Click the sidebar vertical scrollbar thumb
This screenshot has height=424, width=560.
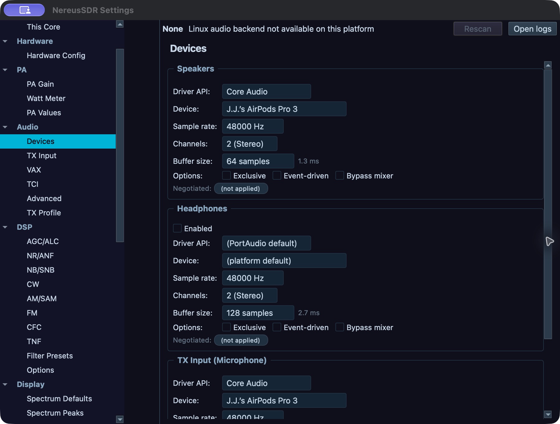pos(120,145)
